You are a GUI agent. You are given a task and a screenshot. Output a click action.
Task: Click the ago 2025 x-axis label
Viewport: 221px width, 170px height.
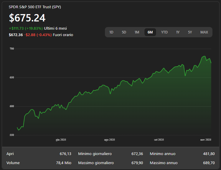tap(109, 140)
